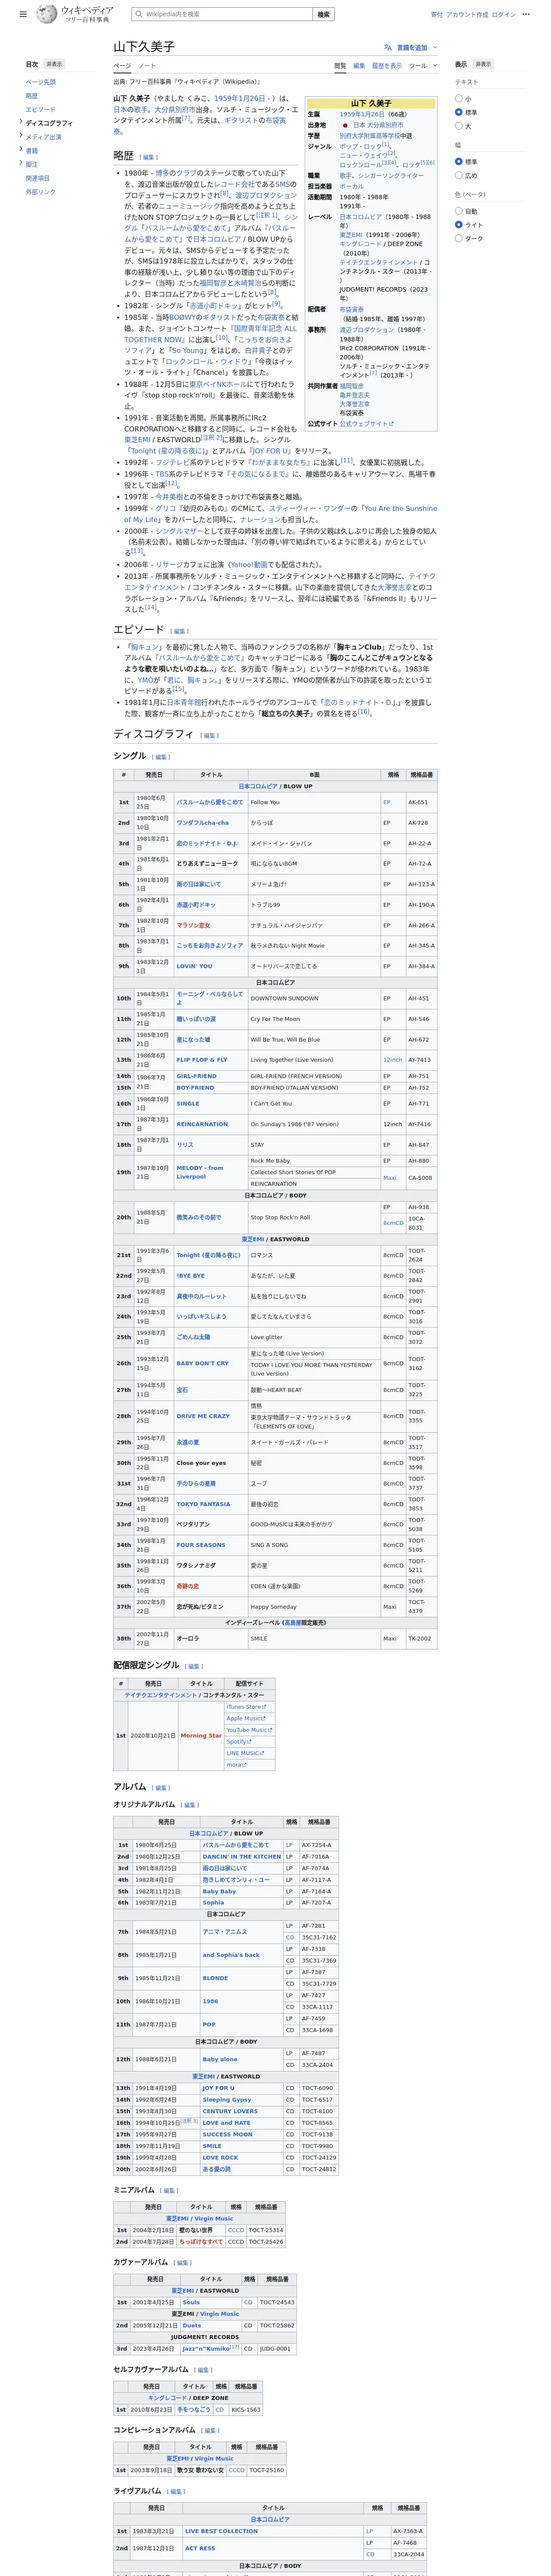Select the 広め width option
The width and height of the screenshot is (551, 2576).
click(x=459, y=175)
